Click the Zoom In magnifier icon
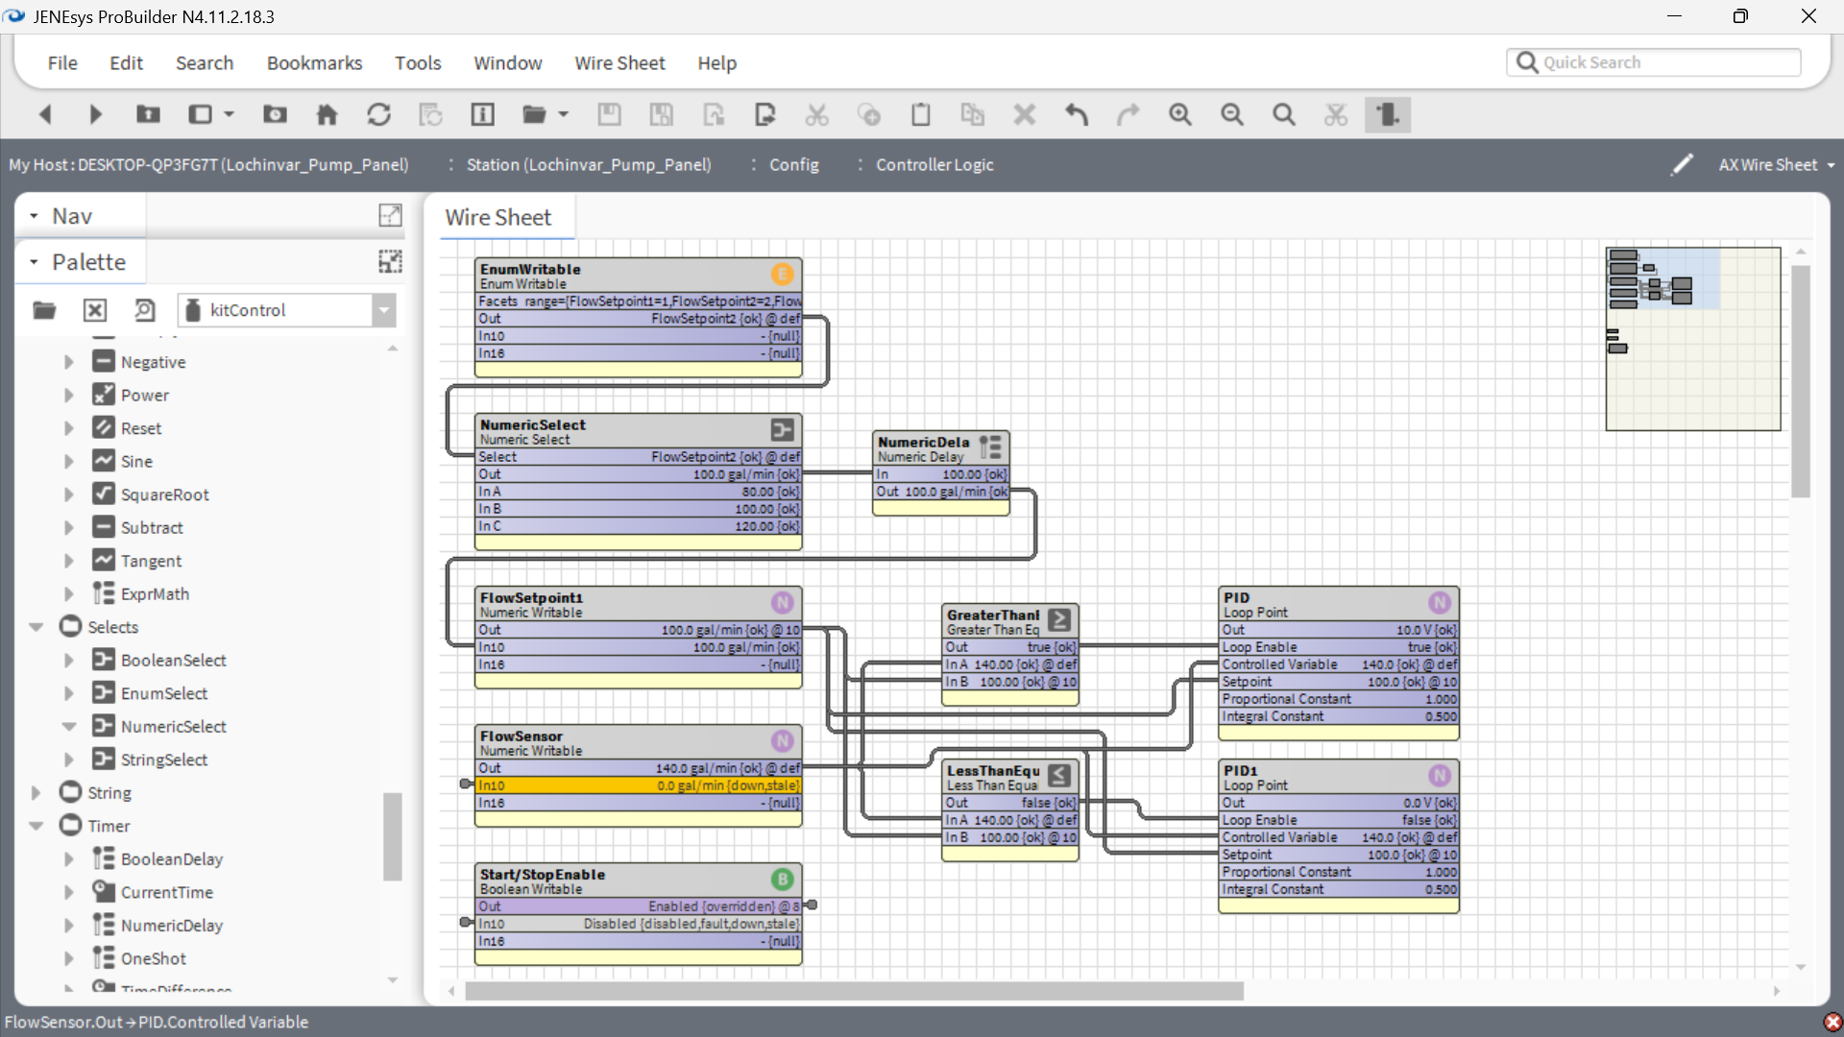Image resolution: width=1844 pixels, height=1037 pixels. click(x=1179, y=115)
